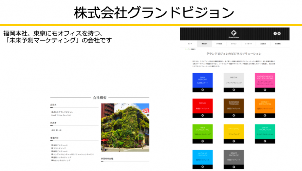The width and height of the screenshot is (302, 171).
Task: Open the メッセージ navigation tab
Action: point(248,44)
